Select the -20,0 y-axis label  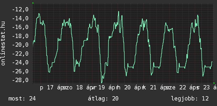pyautogui.click(x=20, y=45)
